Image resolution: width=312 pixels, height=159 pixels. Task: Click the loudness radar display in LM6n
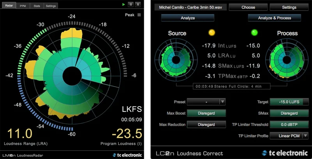point(72,76)
